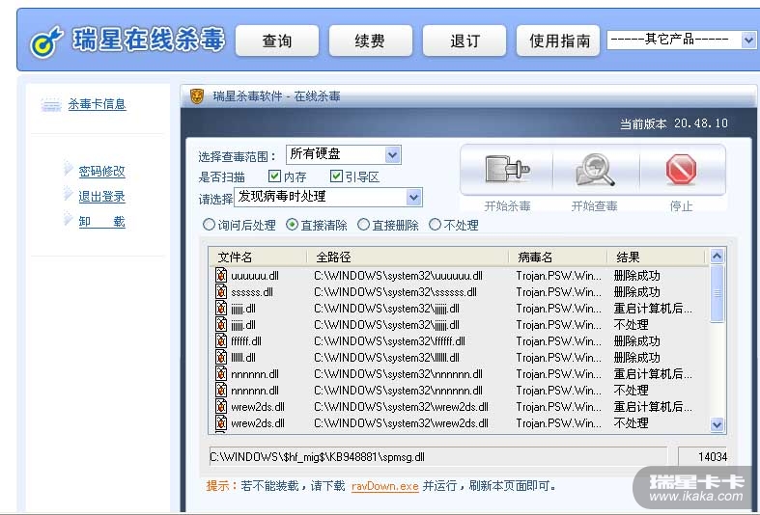Click the 删除成功 result for llllll.dll
The width and height of the screenshot is (760, 515).
click(x=637, y=357)
